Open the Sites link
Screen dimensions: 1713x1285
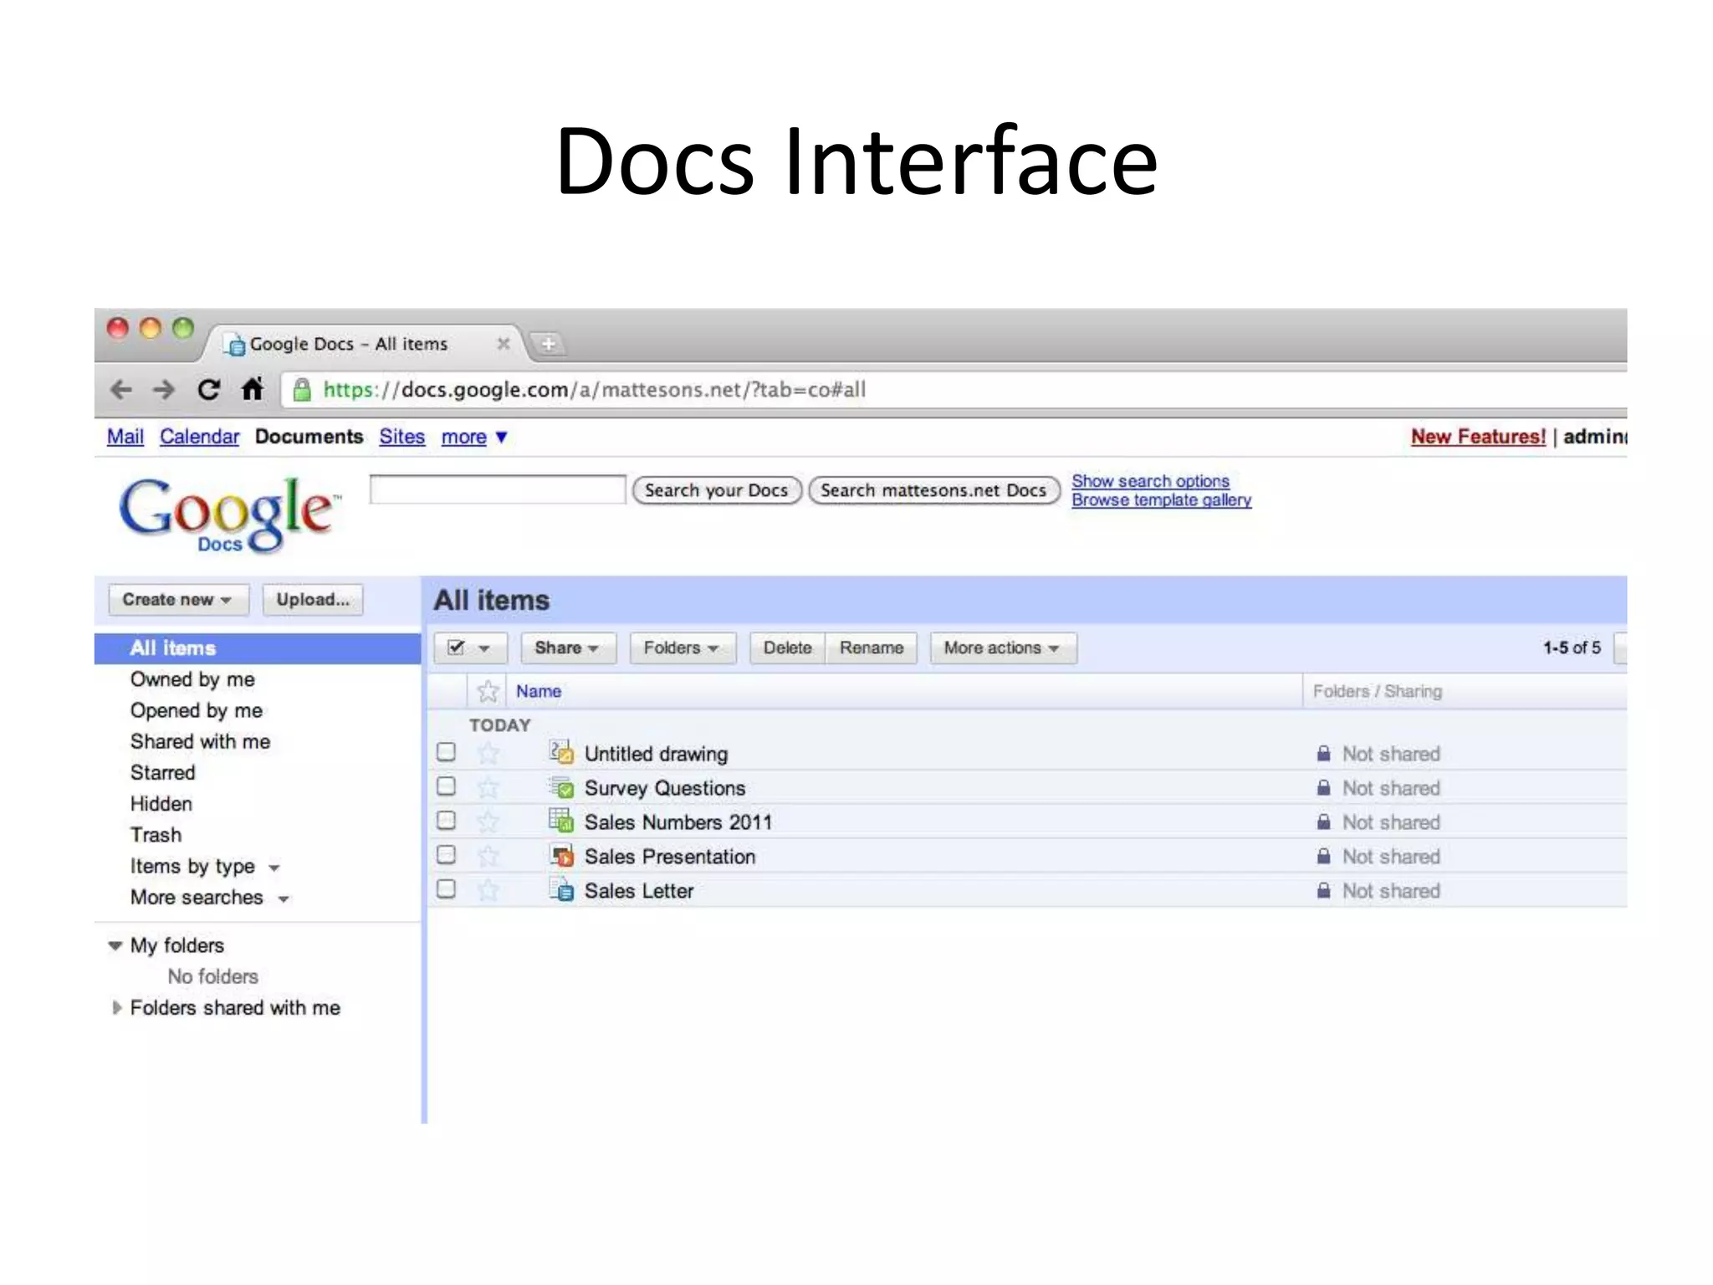point(401,437)
